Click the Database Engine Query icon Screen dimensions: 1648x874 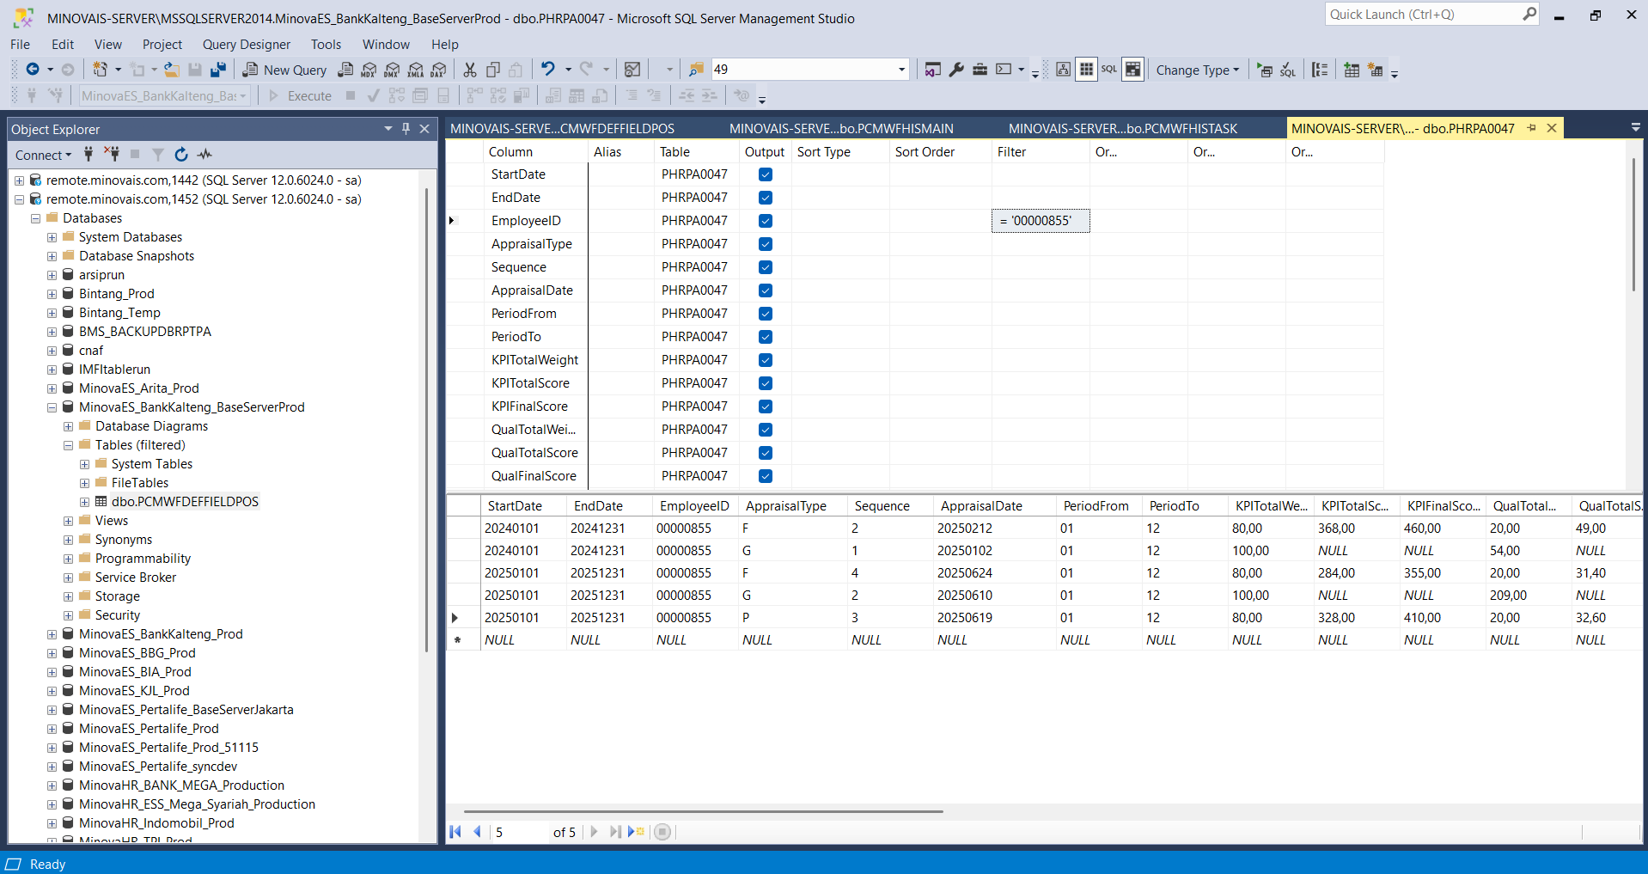[x=345, y=70]
